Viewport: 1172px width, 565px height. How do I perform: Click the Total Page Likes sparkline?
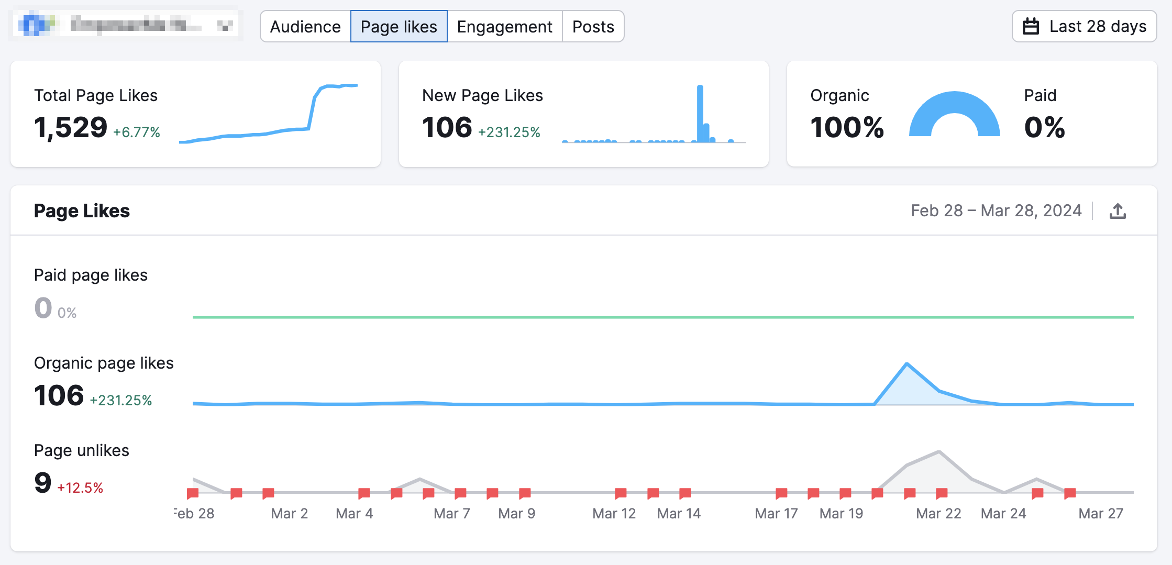268,114
